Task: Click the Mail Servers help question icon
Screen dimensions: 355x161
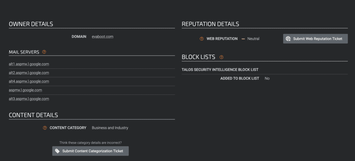Action: [44, 52]
